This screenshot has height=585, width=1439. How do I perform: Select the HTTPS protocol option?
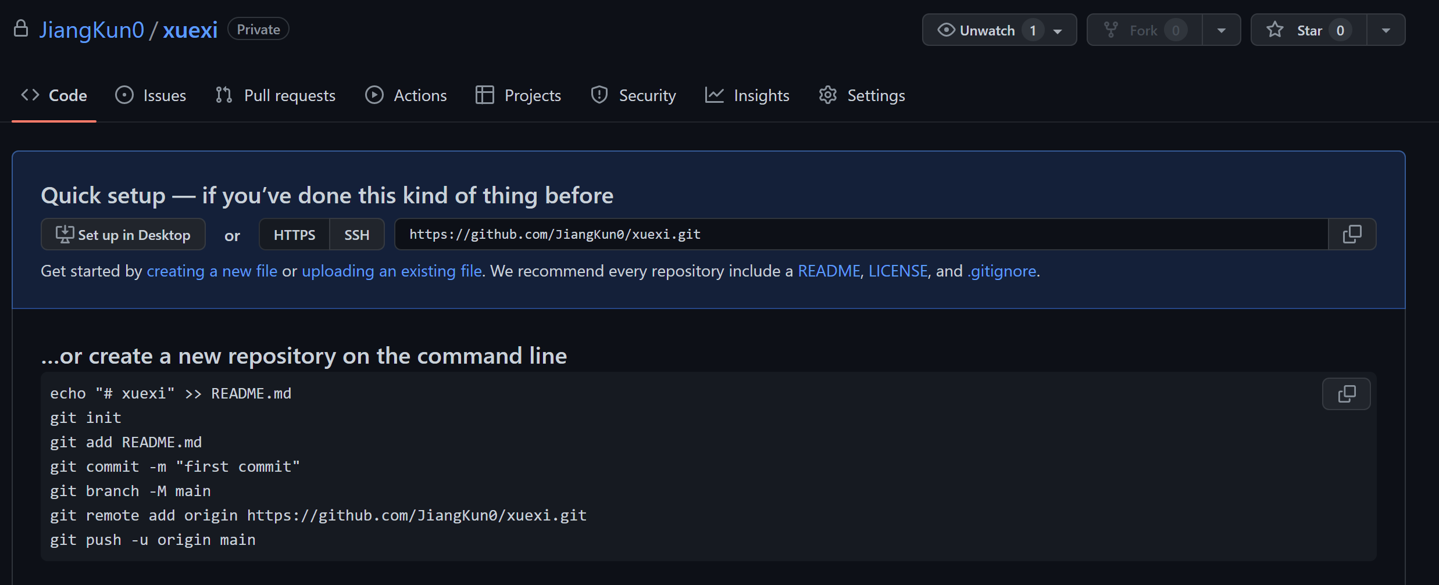[x=294, y=235]
